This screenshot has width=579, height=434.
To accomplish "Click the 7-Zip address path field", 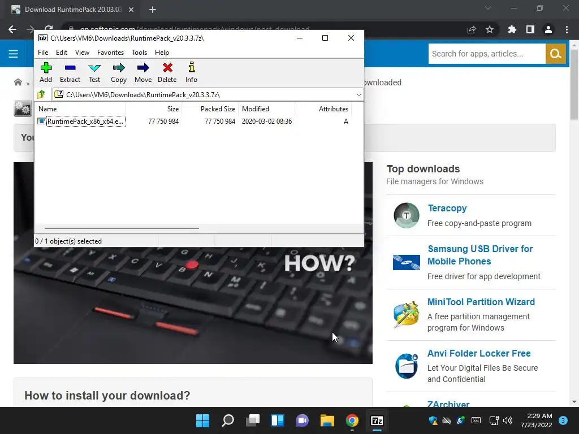I will pyautogui.click(x=208, y=95).
